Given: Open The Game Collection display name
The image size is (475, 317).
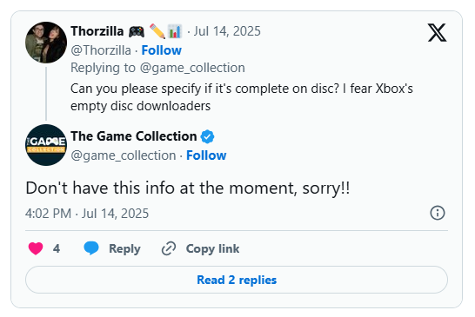Looking at the screenshot, I should [x=134, y=136].
